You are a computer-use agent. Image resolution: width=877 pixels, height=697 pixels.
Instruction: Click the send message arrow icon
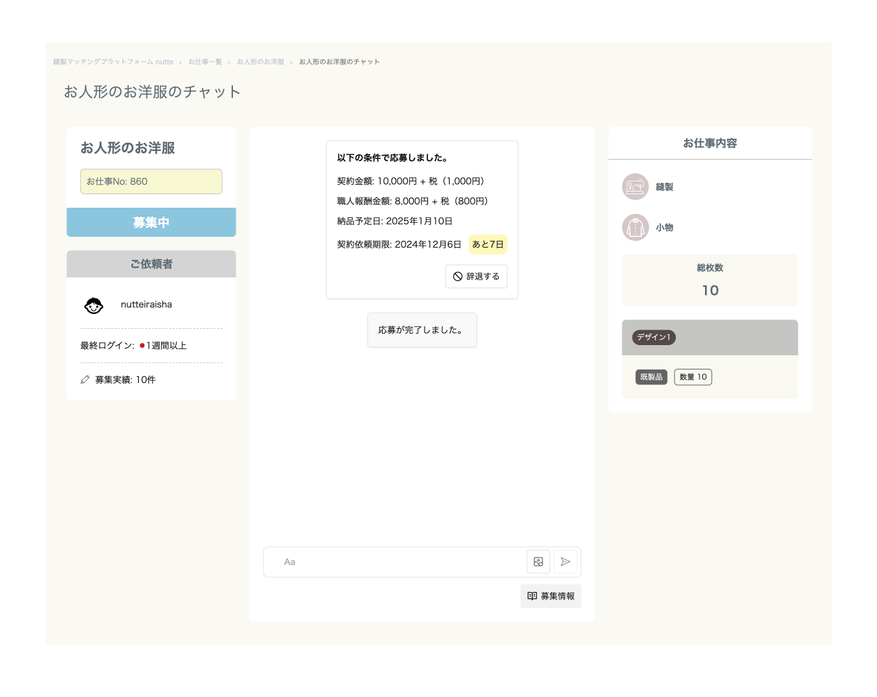(565, 562)
